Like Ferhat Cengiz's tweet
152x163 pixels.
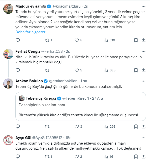click(77, 70)
